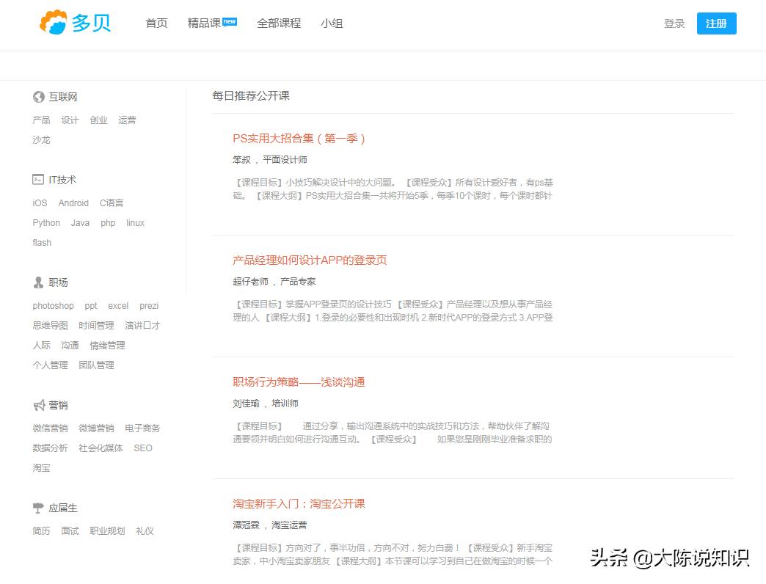
Task: Open the 产品经理如何设计APP的登录页 course
Action: pyautogui.click(x=308, y=260)
